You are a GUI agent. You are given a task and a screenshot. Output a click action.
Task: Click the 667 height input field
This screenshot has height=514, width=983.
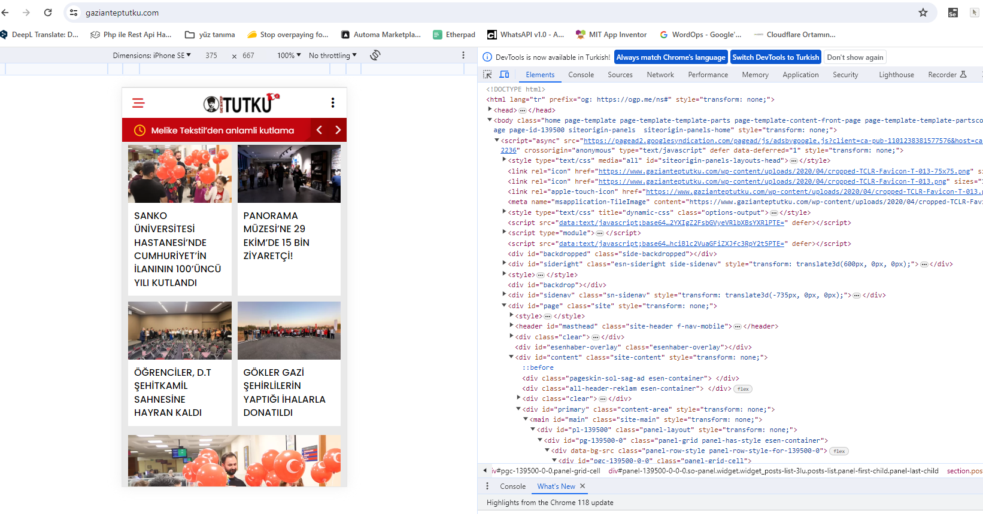coord(248,56)
